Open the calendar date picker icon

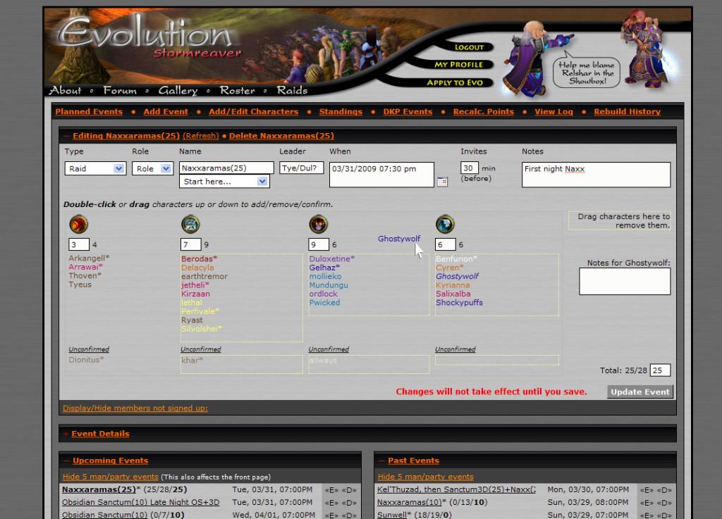[x=442, y=182]
